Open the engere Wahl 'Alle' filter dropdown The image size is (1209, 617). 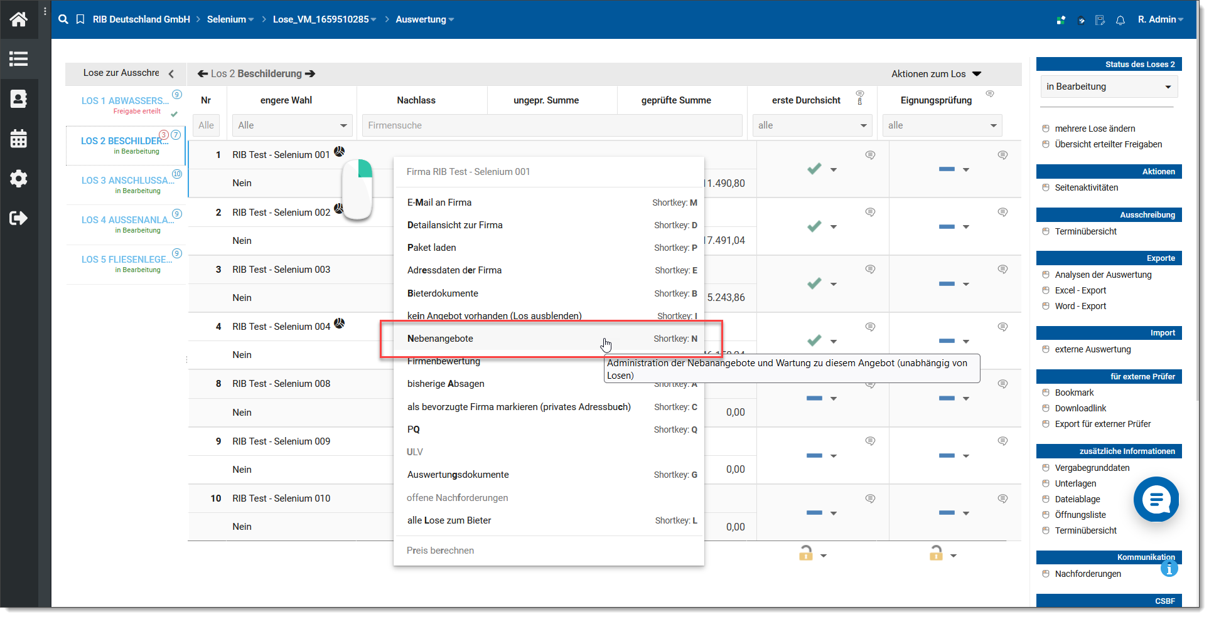292,125
